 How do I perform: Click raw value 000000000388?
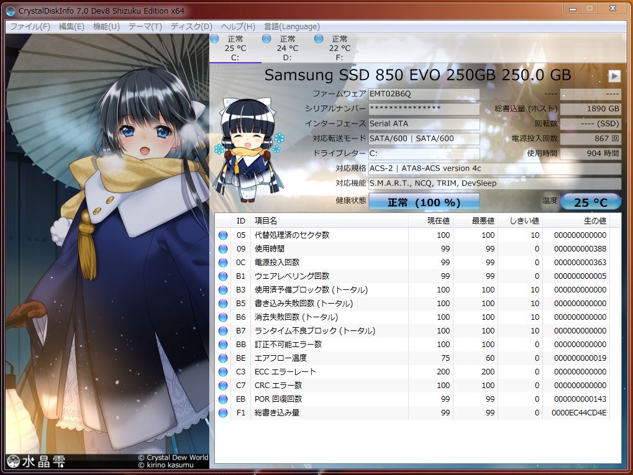pos(580,249)
